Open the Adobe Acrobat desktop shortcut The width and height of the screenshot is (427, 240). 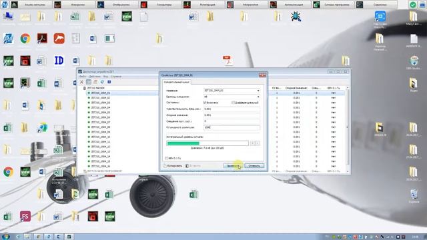(x=42, y=39)
